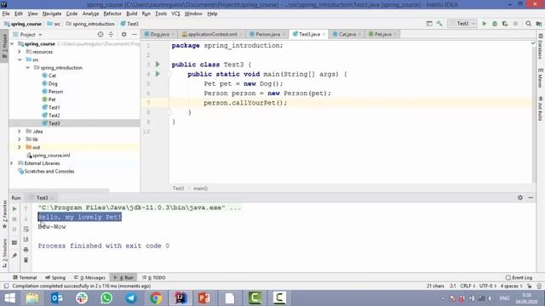Rerun Test3 in Run panel
The image size is (545, 306).
click(14, 209)
